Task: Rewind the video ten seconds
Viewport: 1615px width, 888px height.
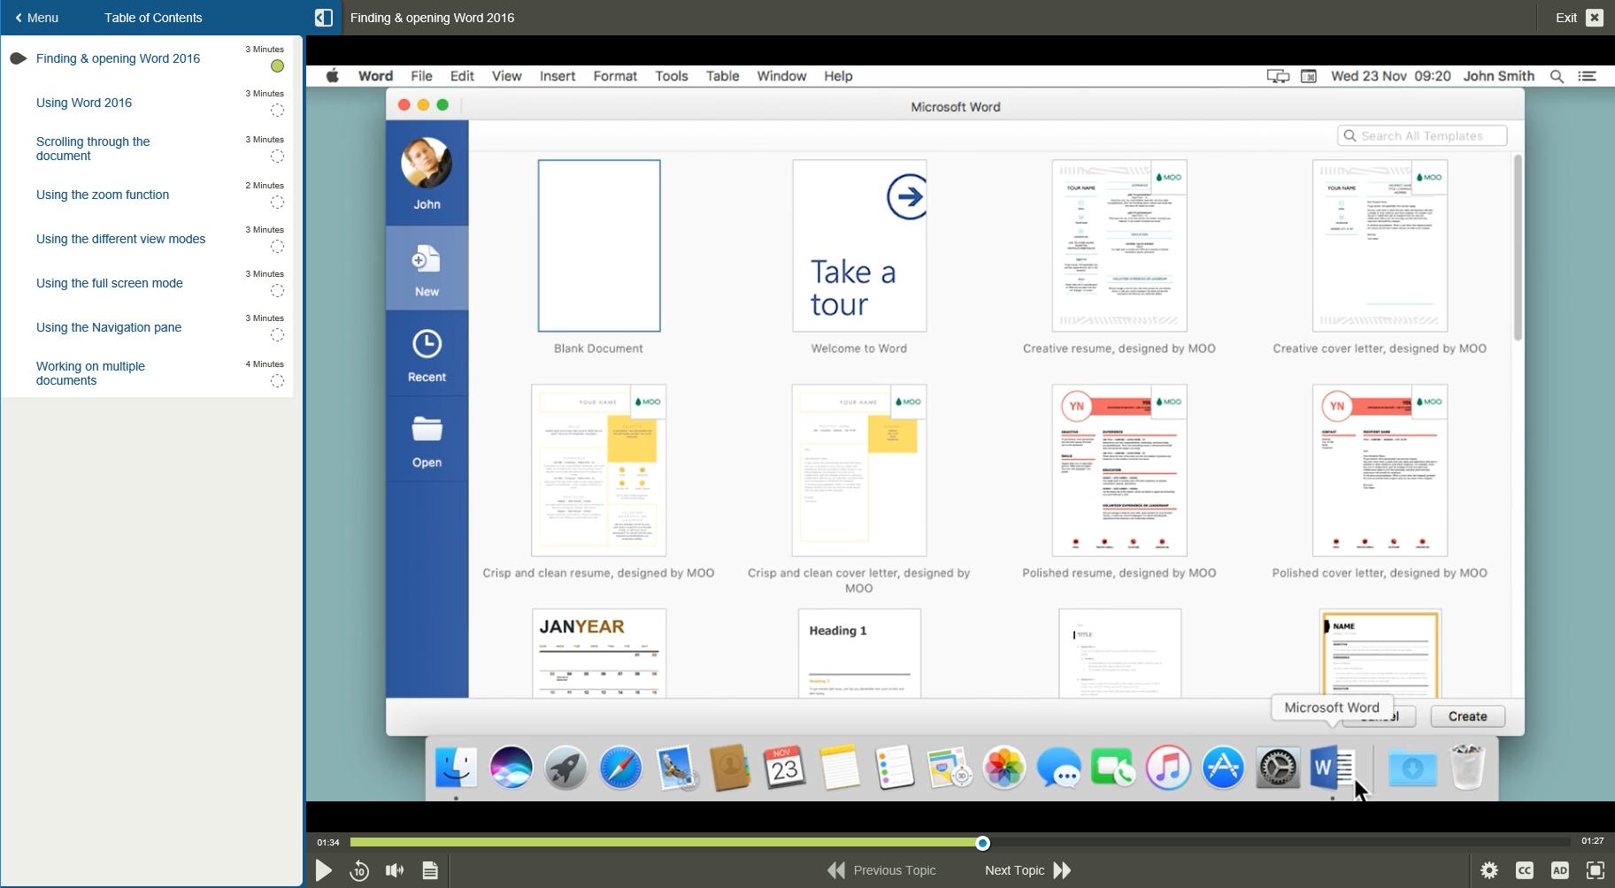Action: click(x=359, y=870)
